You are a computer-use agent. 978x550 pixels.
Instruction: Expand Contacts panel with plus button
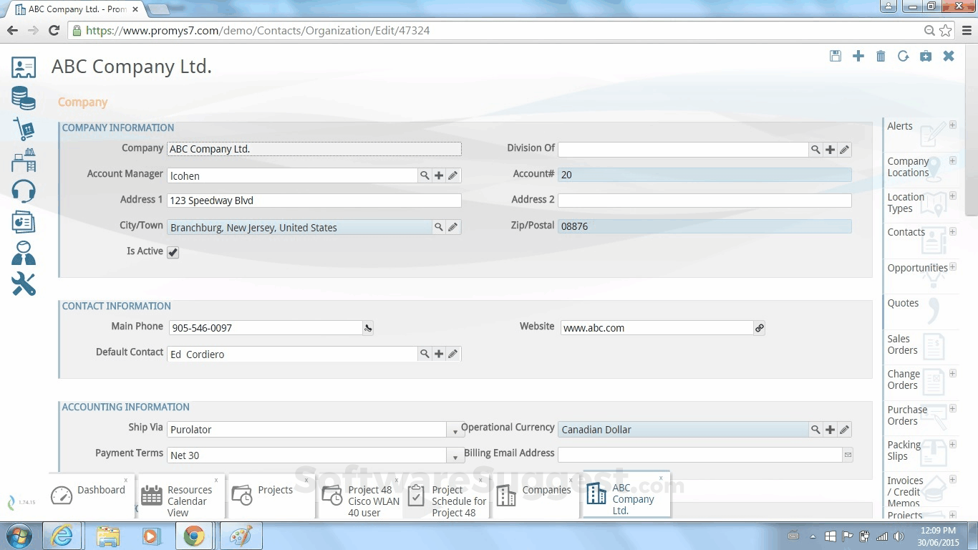[x=953, y=231]
